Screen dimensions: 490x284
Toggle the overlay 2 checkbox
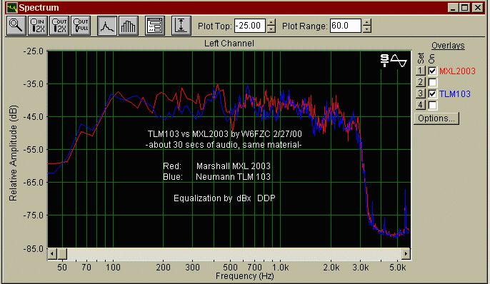coord(432,82)
